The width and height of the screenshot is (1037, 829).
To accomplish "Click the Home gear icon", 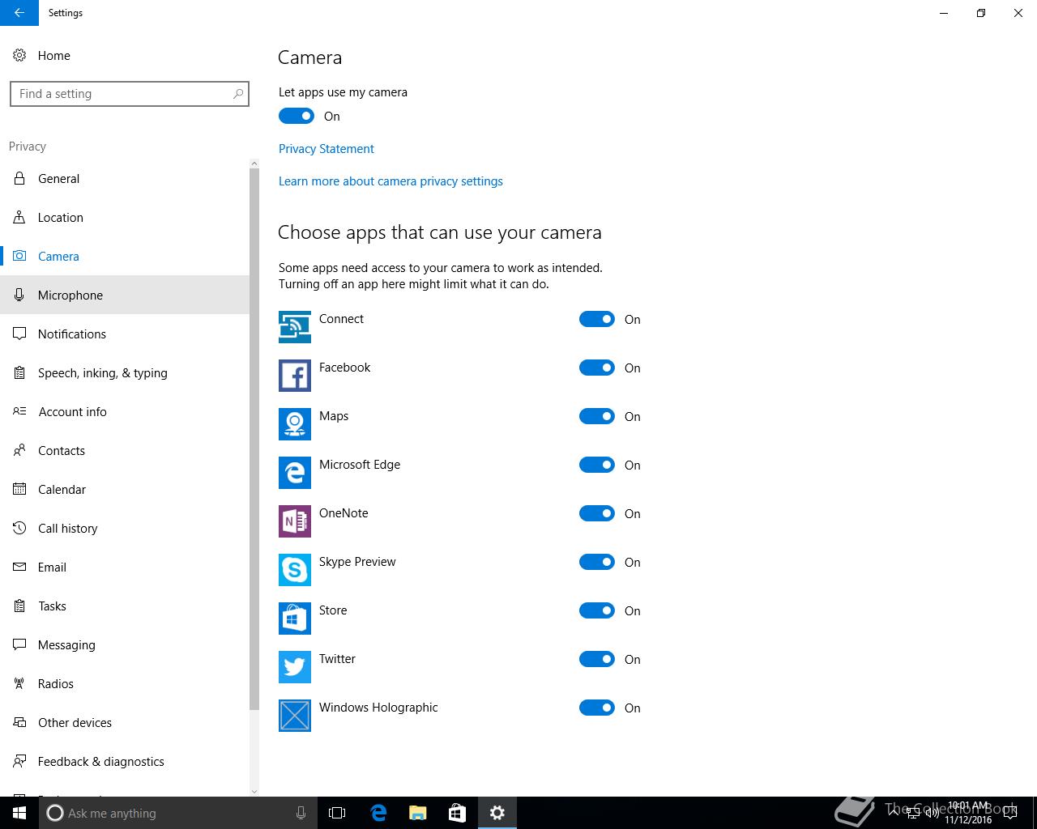I will (x=19, y=55).
